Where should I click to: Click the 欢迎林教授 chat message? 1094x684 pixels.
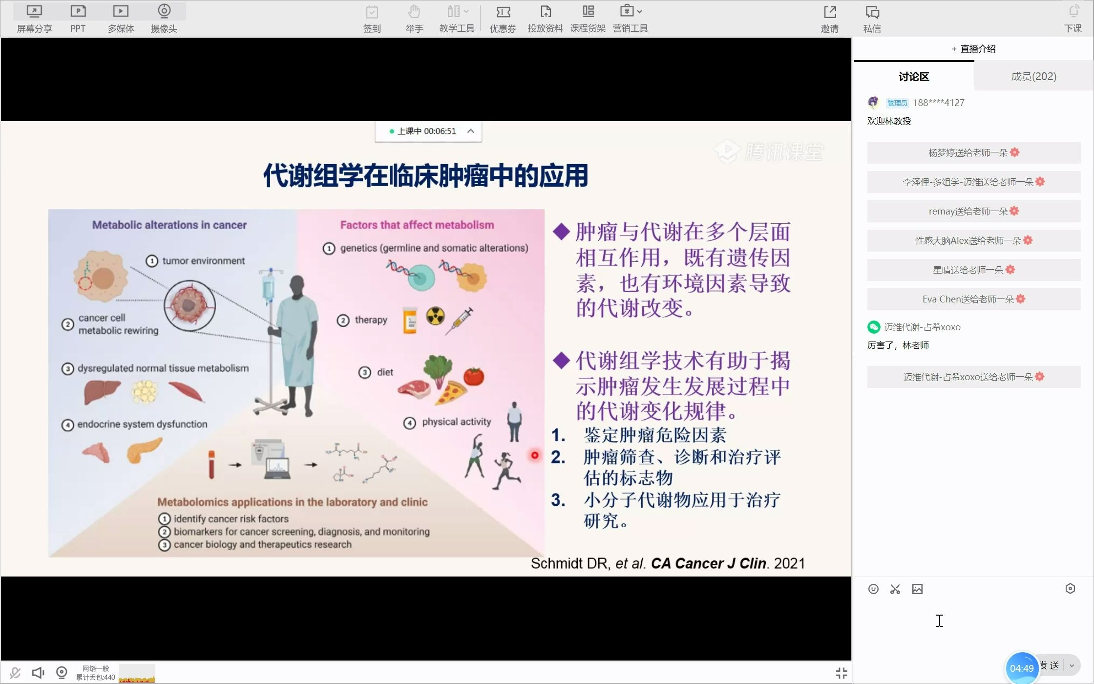coord(889,121)
